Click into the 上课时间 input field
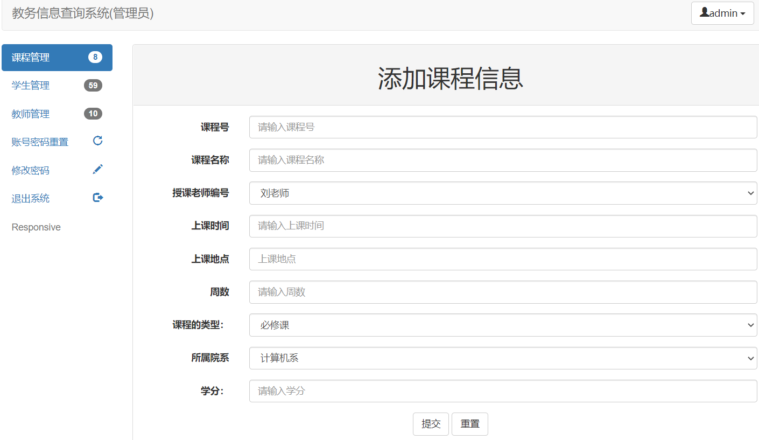This screenshot has height=440, width=759. click(x=503, y=226)
